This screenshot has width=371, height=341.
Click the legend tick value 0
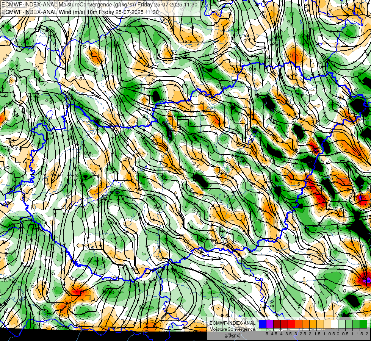pos(338,334)
